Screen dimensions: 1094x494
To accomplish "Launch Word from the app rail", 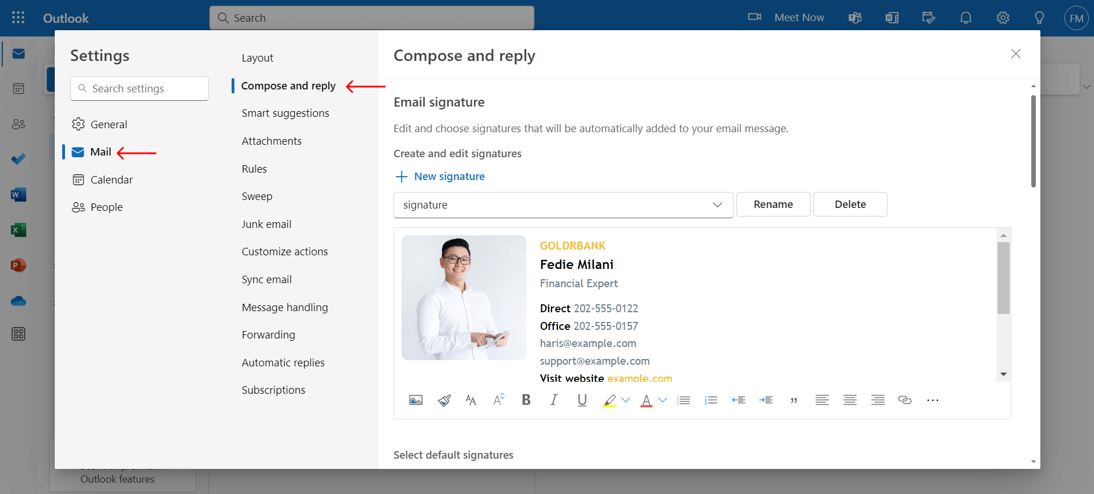I will click(x=18, y=195).
